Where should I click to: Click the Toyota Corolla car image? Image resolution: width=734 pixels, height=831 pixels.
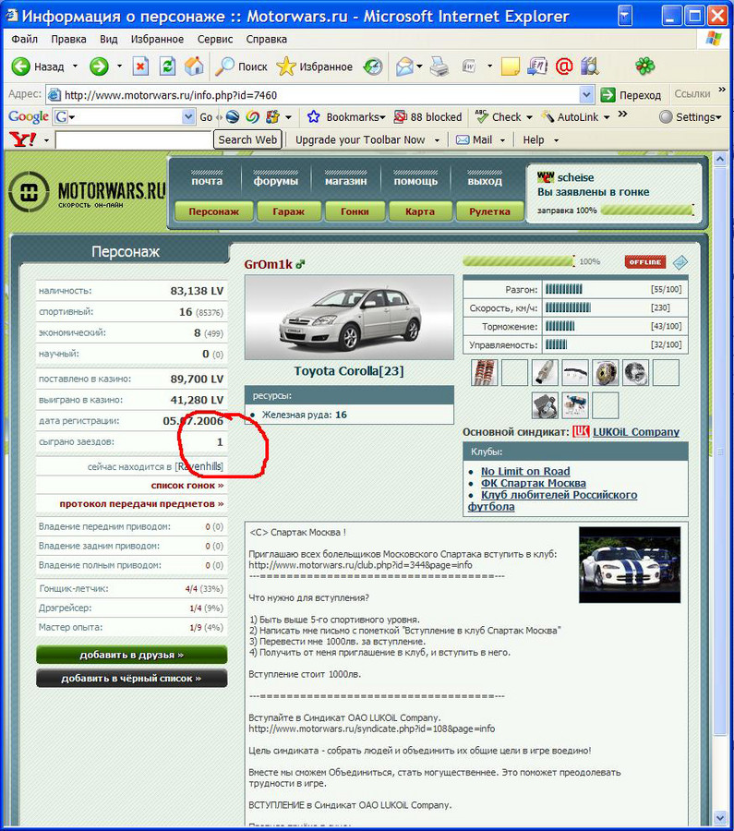point(349,317)
